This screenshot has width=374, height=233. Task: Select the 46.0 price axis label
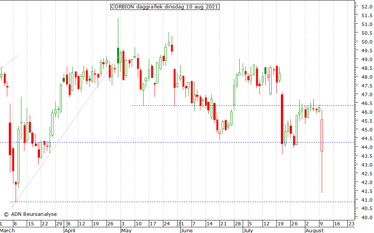click(367, 112)
